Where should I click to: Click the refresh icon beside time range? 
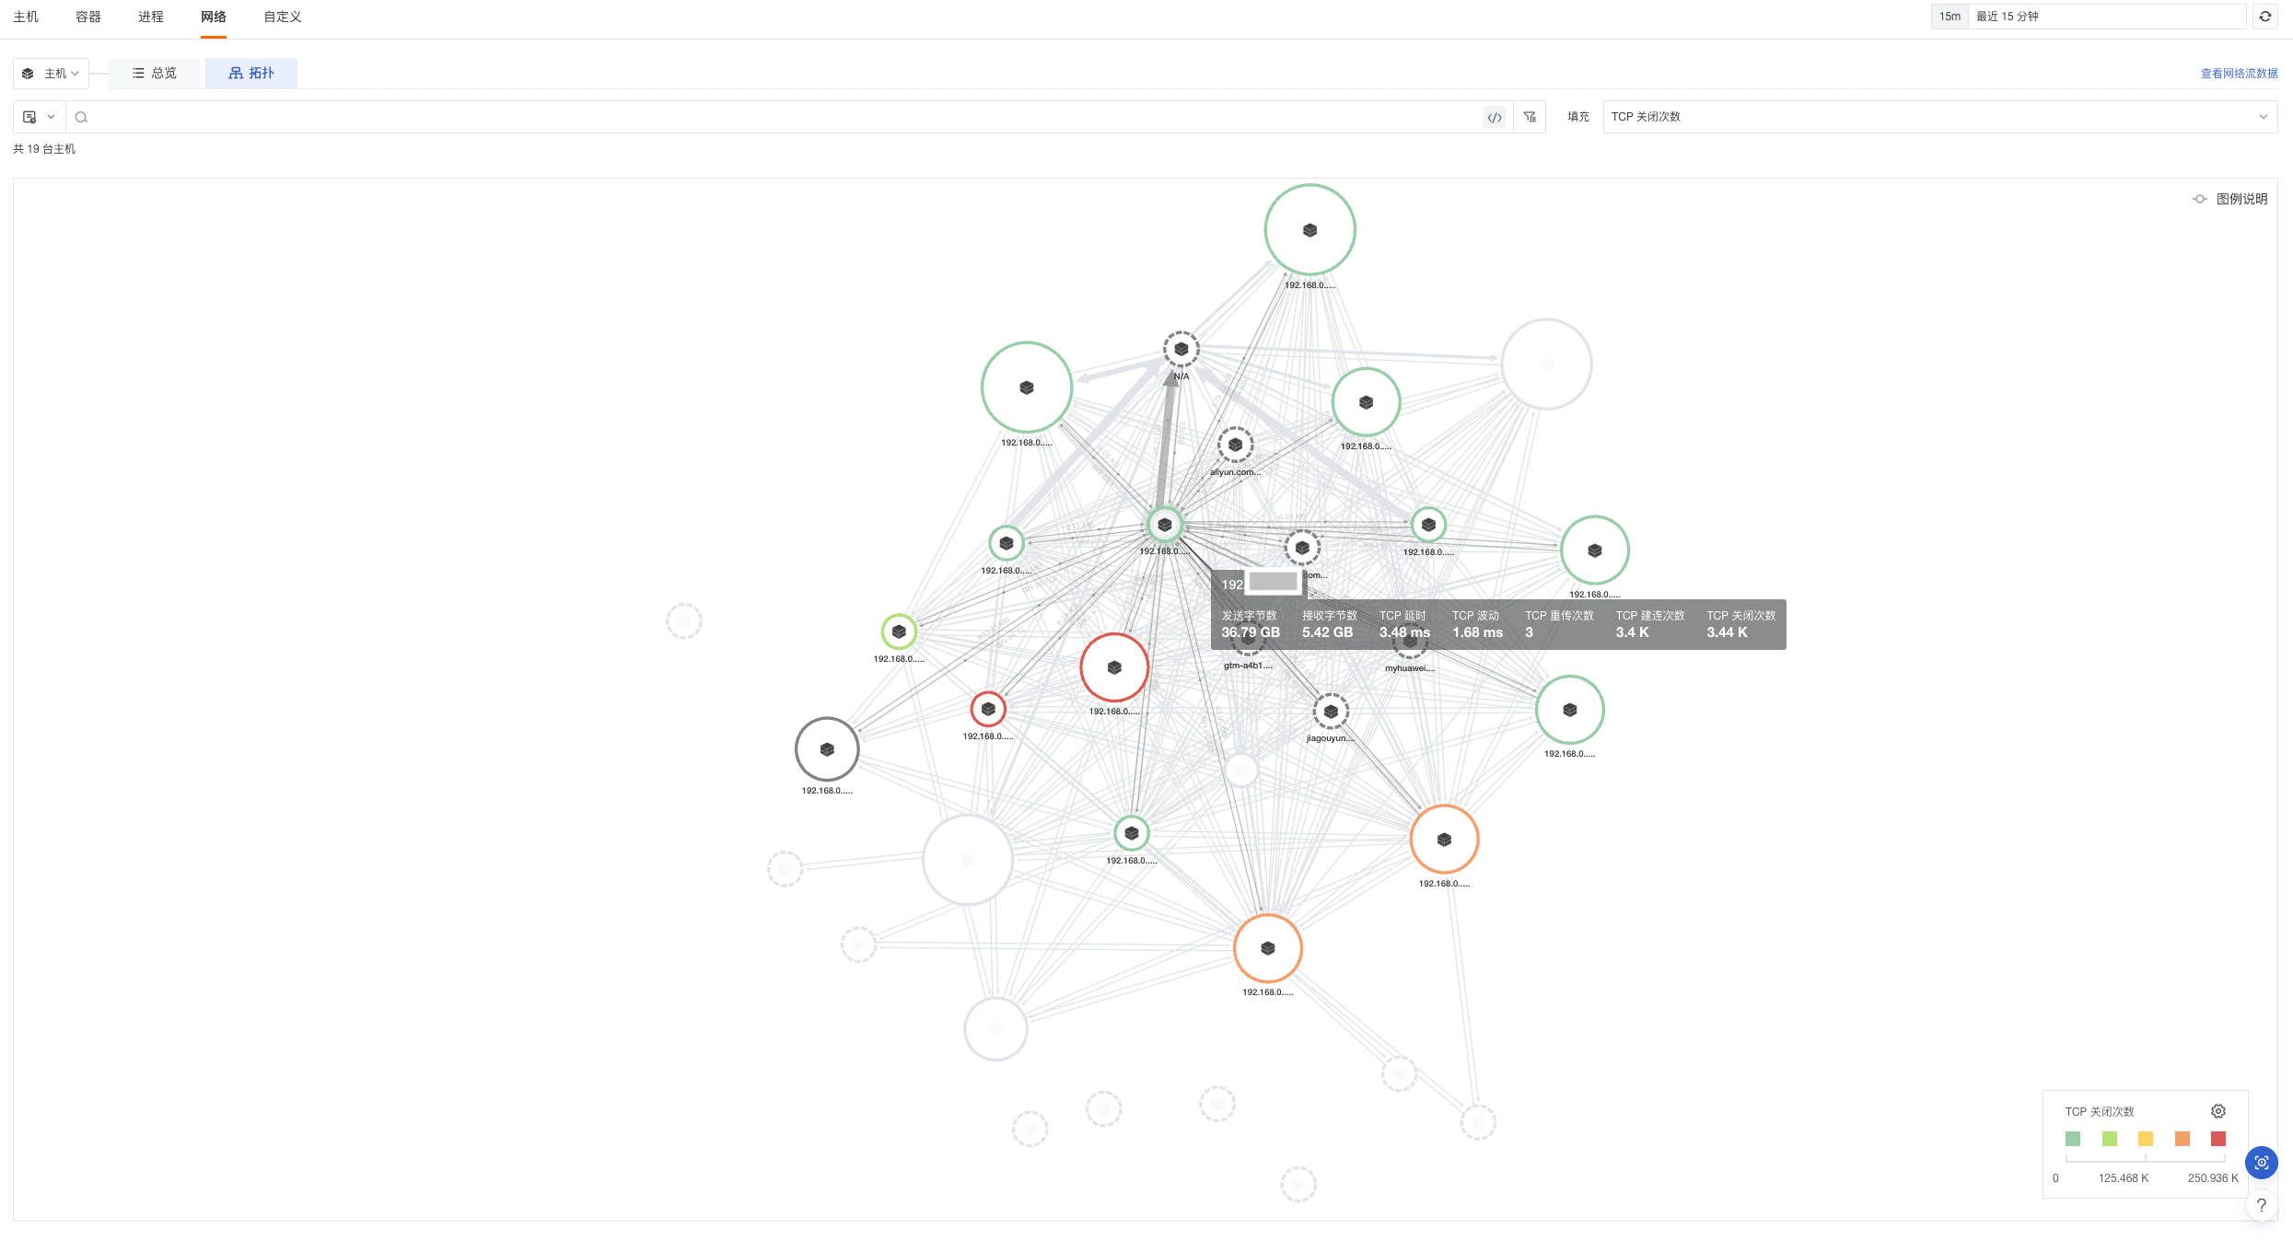[2264, 17]
